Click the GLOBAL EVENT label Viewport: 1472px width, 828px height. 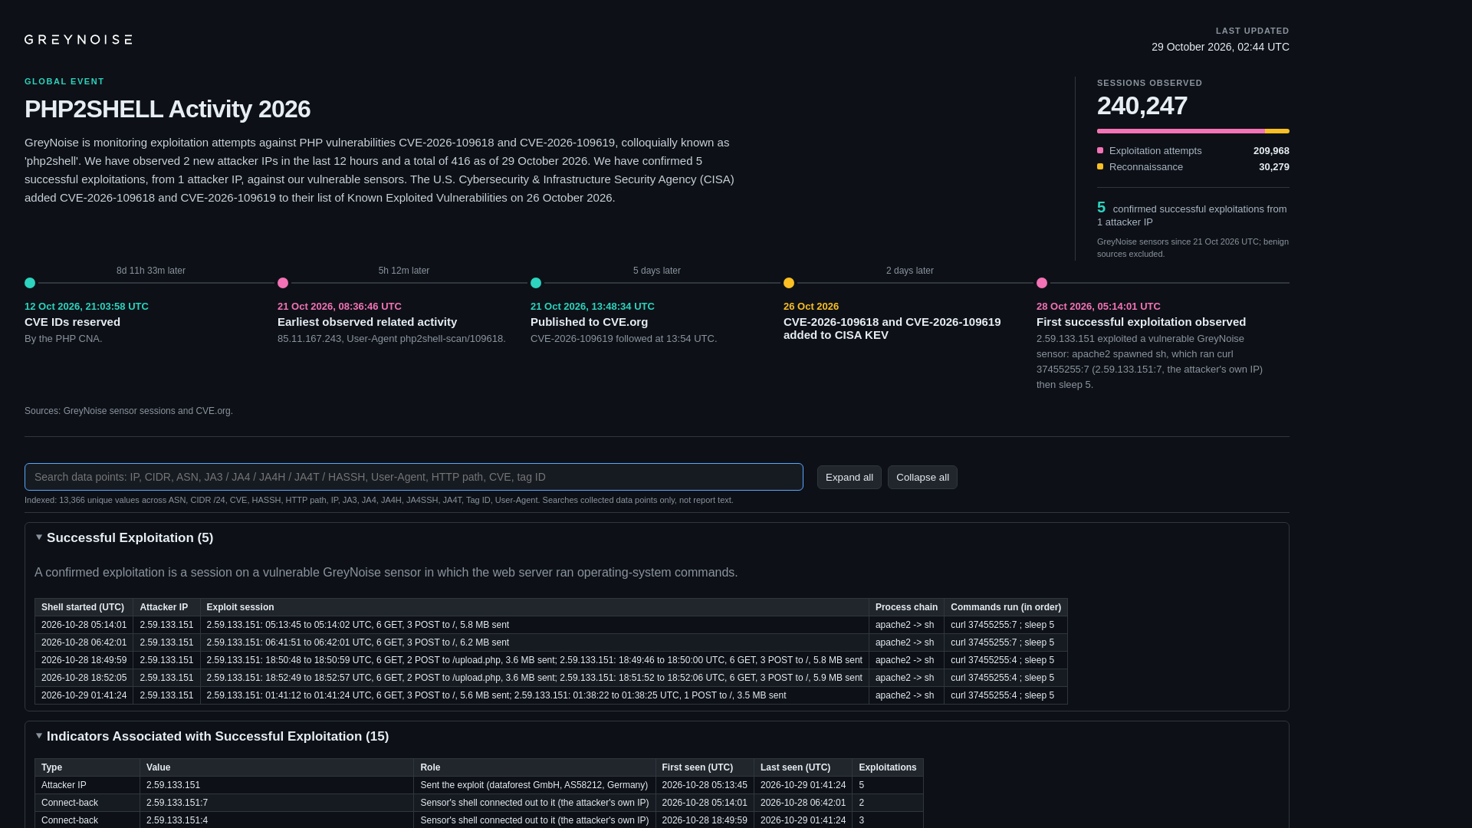coord(64,81)
